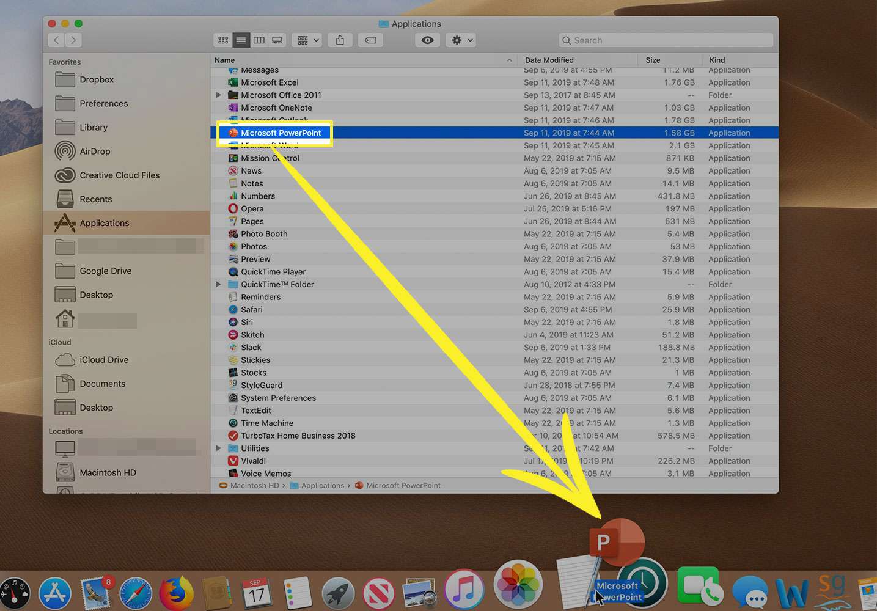This screenshot has height=611, width=877.
Task: Select Dropbox in the sidebar
Action: coord(126,79)
